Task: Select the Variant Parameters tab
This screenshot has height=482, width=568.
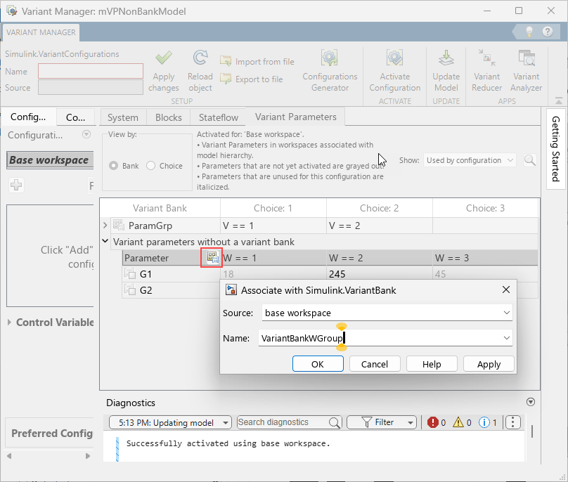Action: 295,117
